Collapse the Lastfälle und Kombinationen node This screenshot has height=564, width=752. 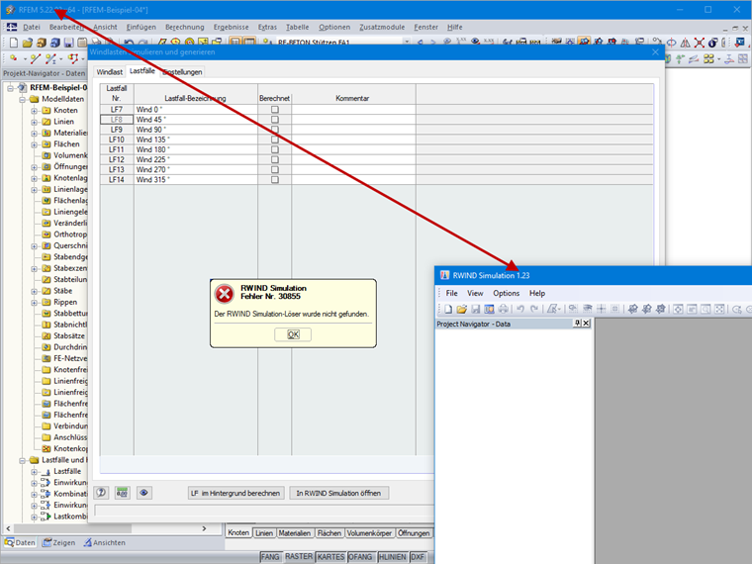coord(22,460)
